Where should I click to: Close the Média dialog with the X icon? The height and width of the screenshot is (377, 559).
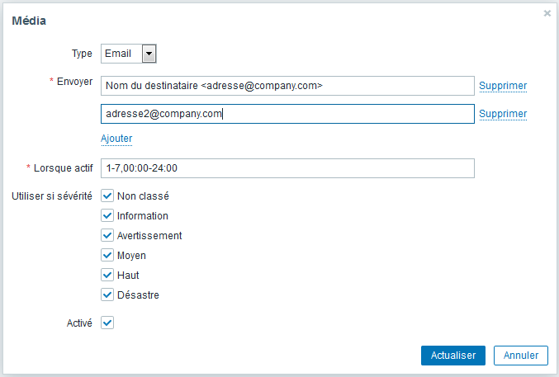click(x=547, y=13)
